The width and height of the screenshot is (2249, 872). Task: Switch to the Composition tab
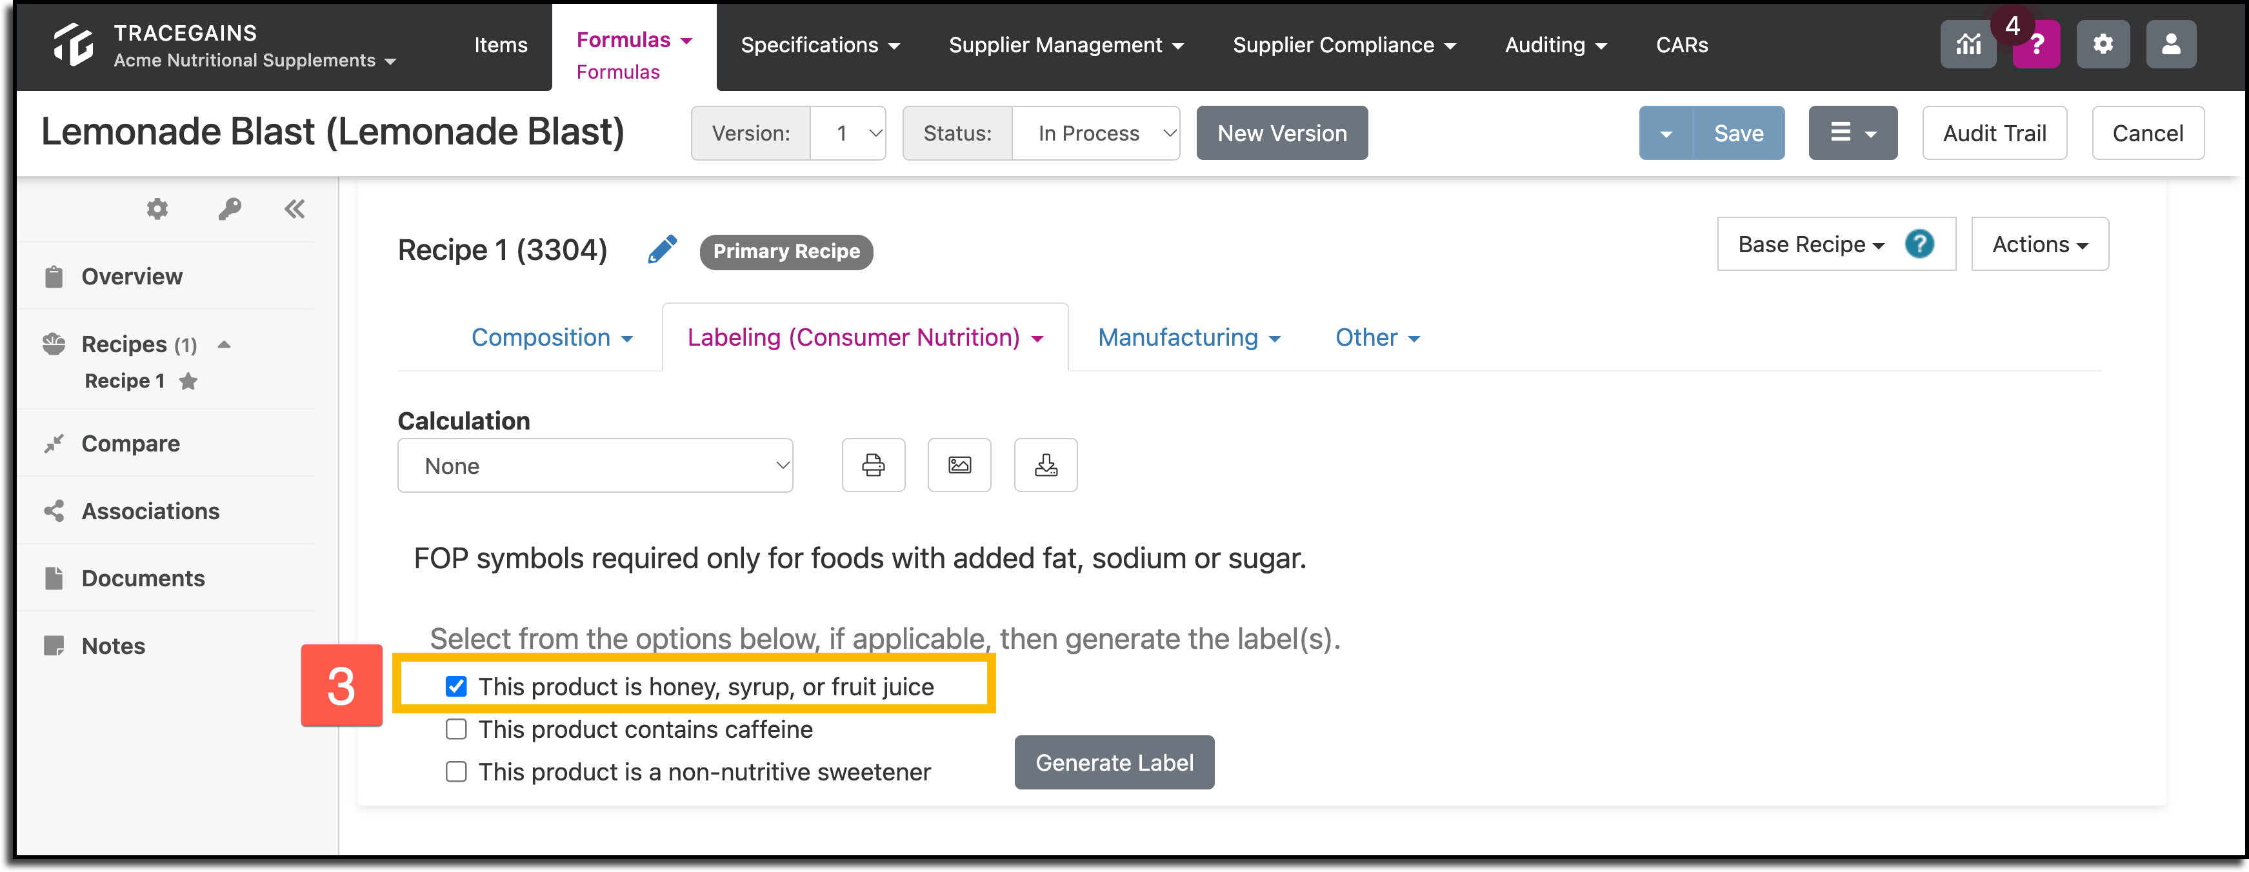pyautogui.click(x=552, y=338)
